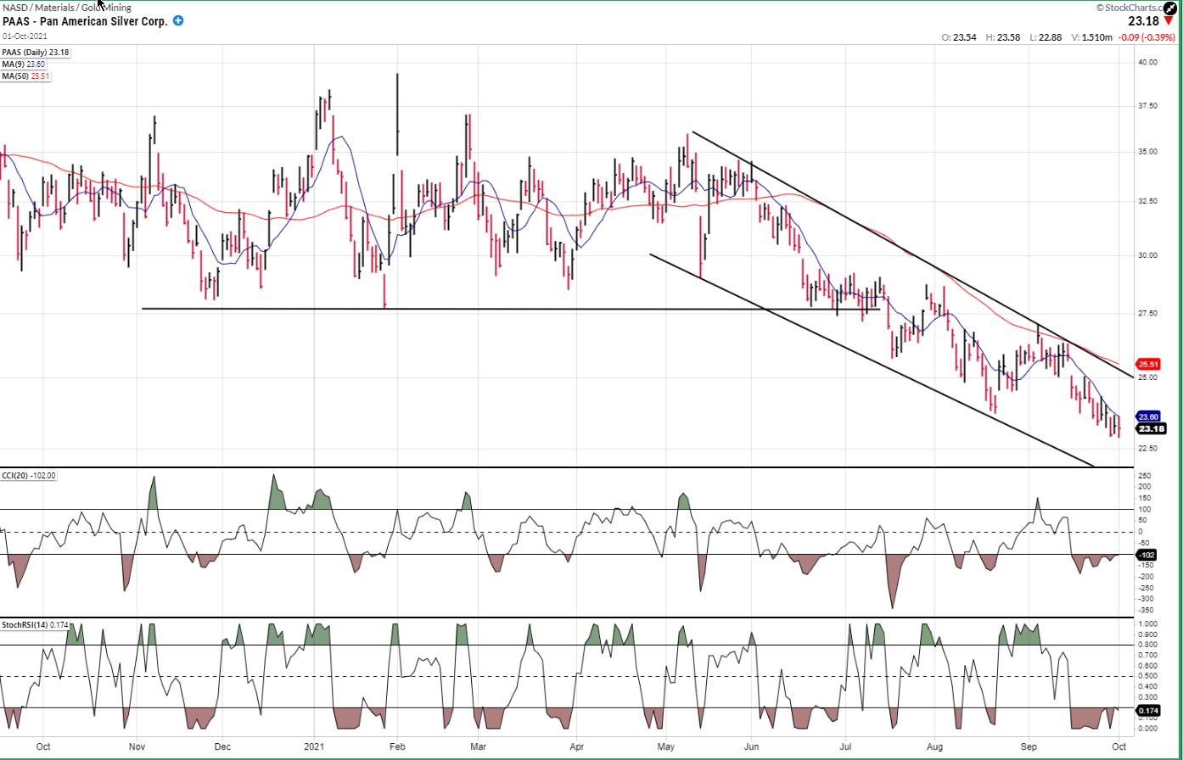1183x760 pixels.
Task: Click the Aug month label on time axis
Action: [935, 747]
